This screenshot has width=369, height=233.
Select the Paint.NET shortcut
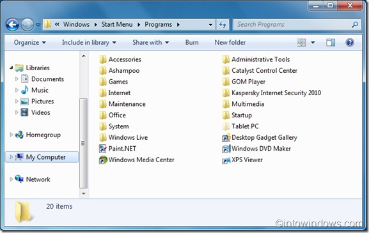(x=118, y=149)
